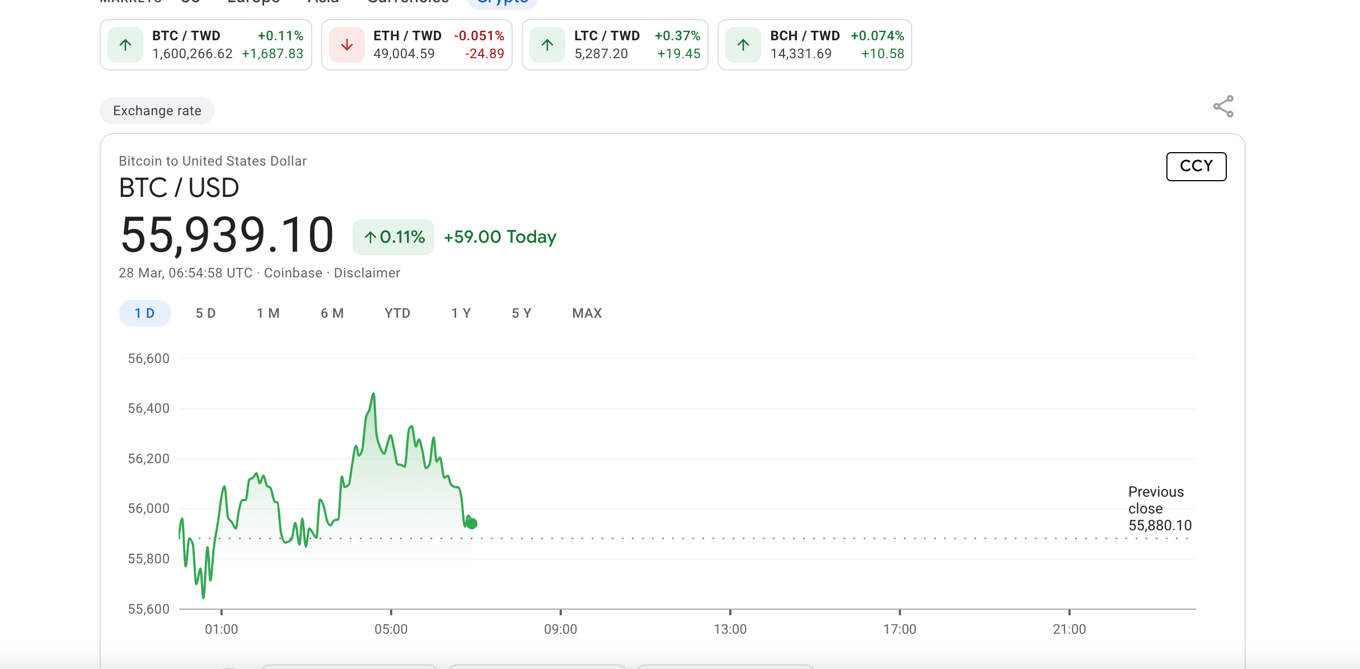Select the 6M chart range

point(333,313)
